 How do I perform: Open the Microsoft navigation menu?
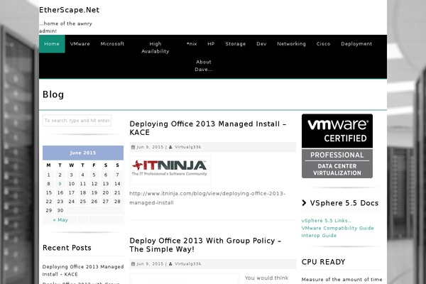[x=112, y=44]
